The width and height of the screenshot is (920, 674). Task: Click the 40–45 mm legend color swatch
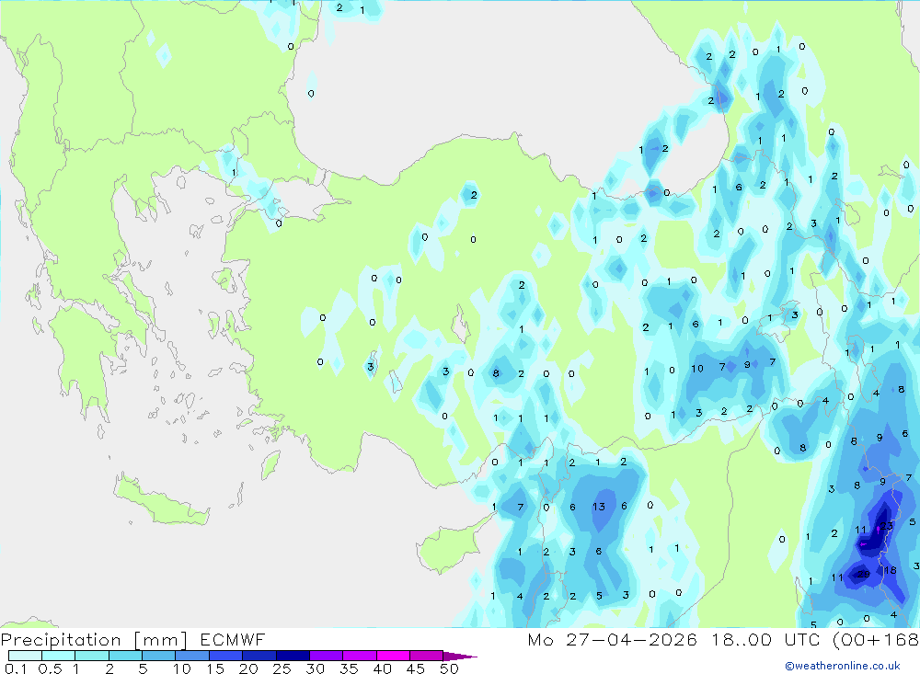point(393,656)
